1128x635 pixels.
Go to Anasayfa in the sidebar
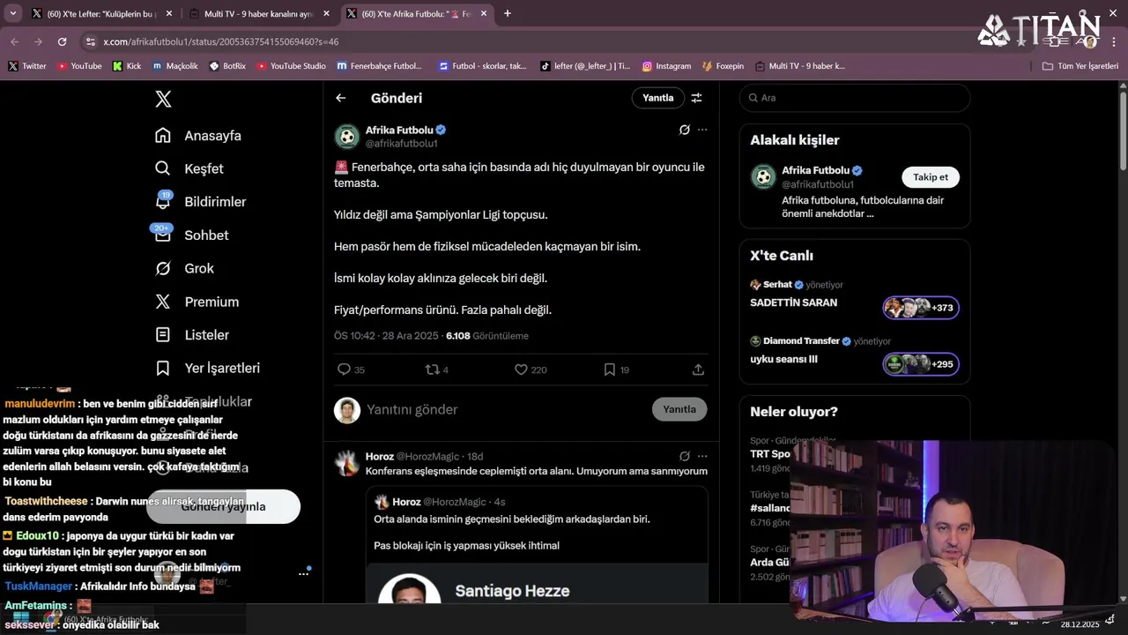tap(197, 136)
